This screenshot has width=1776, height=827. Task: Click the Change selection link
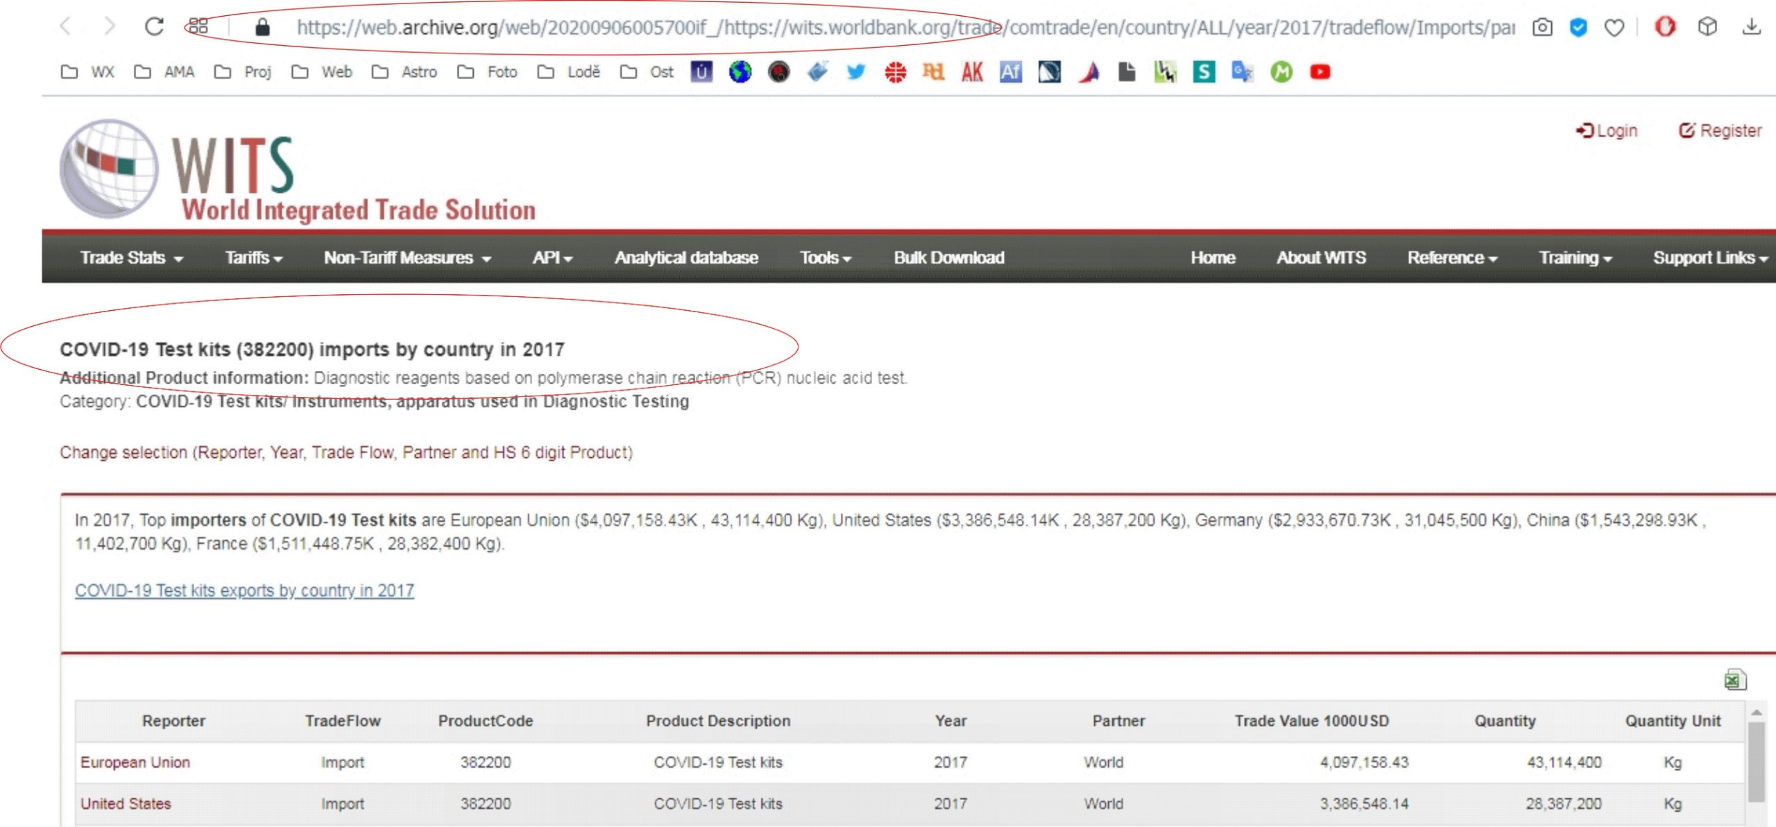tap(345, 452)
